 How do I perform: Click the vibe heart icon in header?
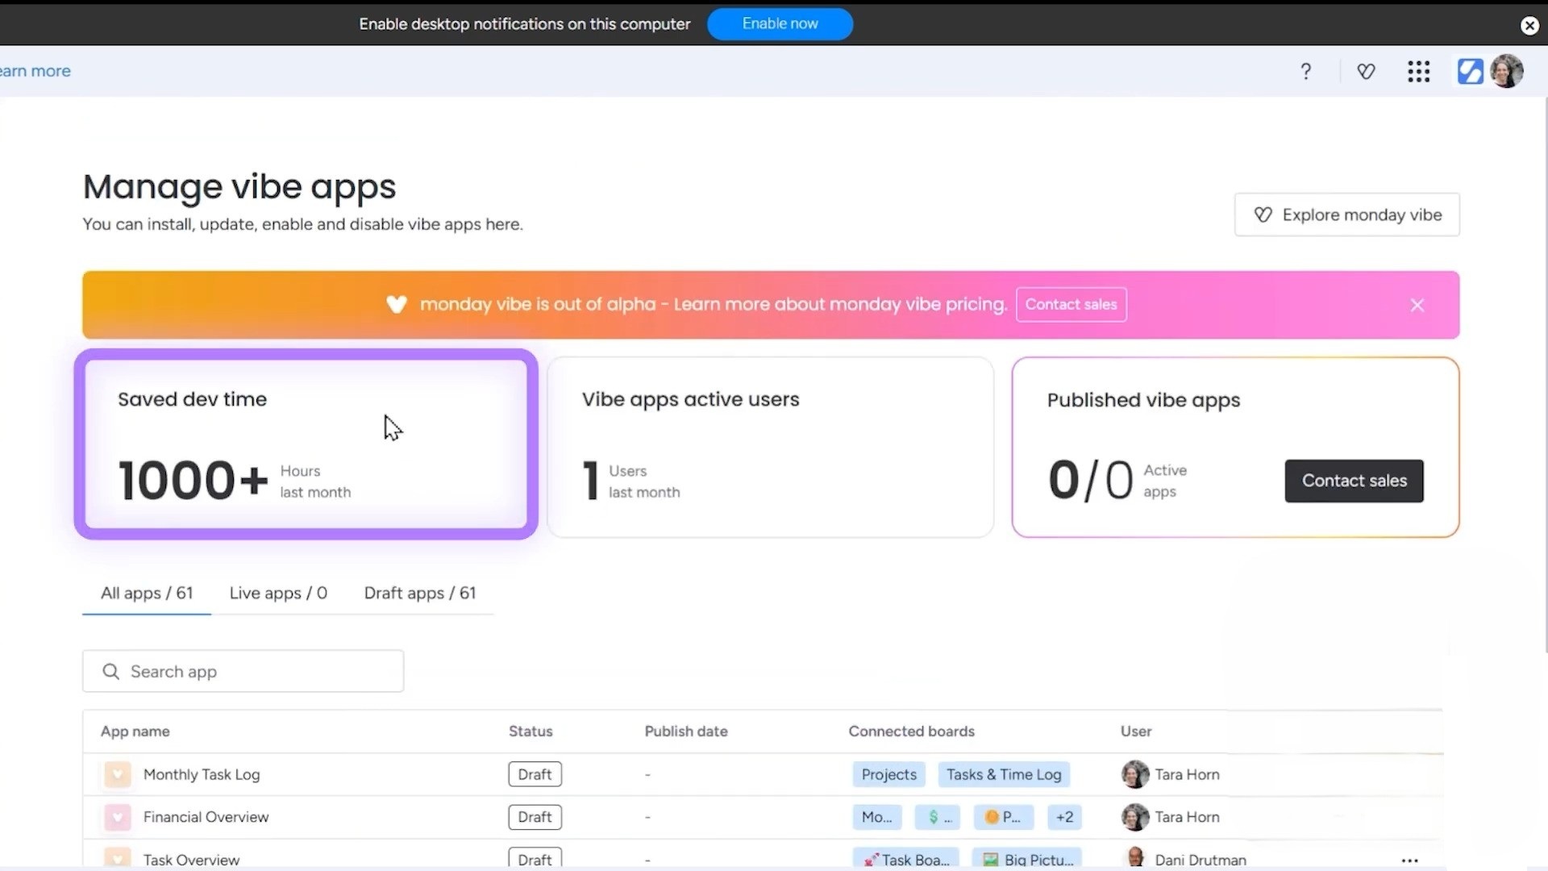(x=1366, y=71)
